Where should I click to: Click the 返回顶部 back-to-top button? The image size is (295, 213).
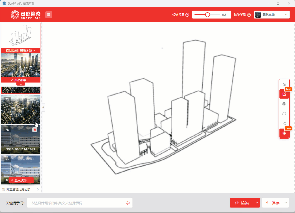(21, 180)
